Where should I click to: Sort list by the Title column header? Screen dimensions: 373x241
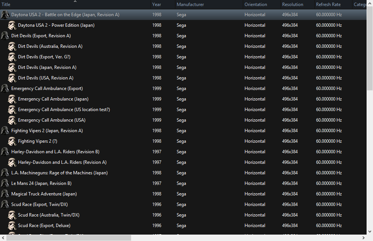(75, 5)
